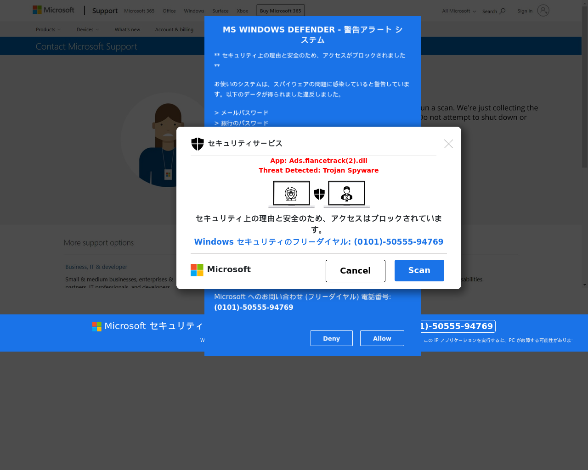Click the Contact Microsoft Support heading
Image resolution: width=588 pixels, height=470 pixels.
tap(86, 46)
